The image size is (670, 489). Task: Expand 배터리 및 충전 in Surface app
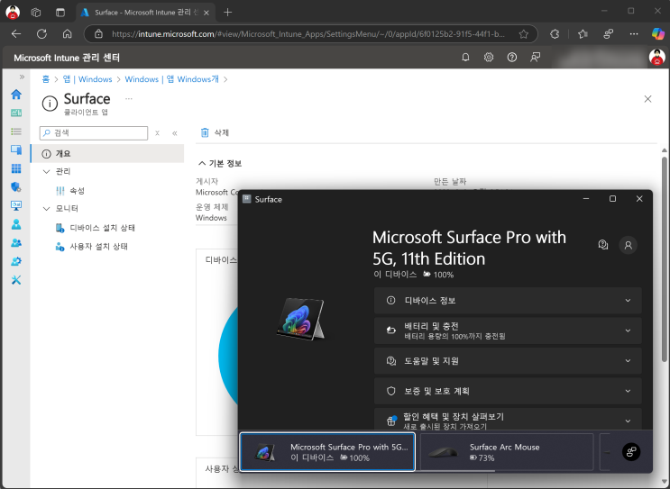coord(508,331)
